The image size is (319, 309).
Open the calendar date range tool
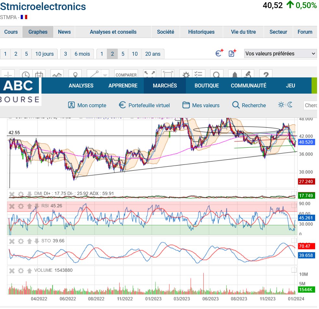39,74
